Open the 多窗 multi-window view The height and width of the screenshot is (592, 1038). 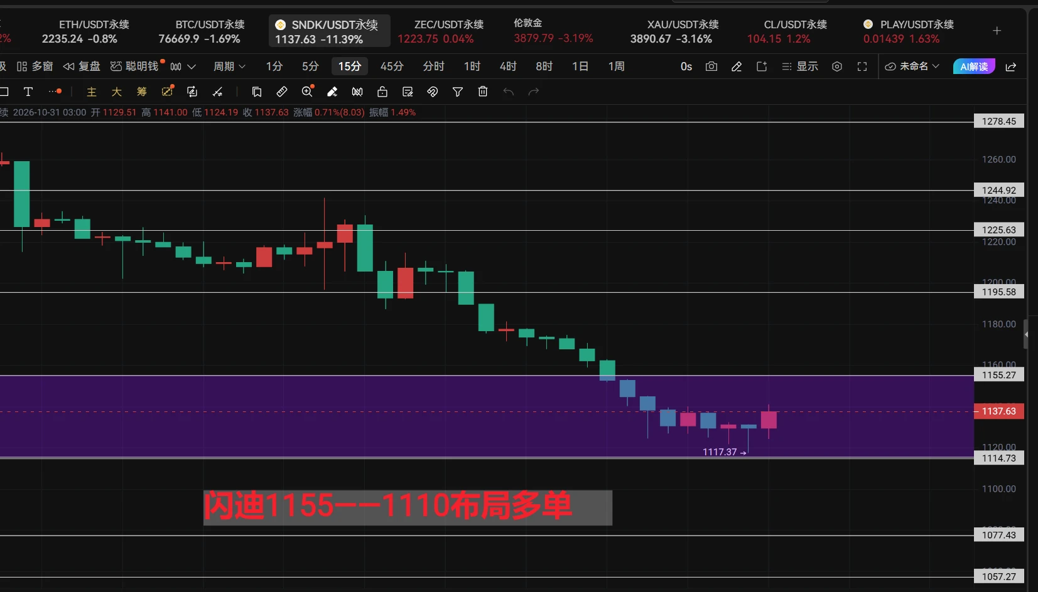(35, 66)
